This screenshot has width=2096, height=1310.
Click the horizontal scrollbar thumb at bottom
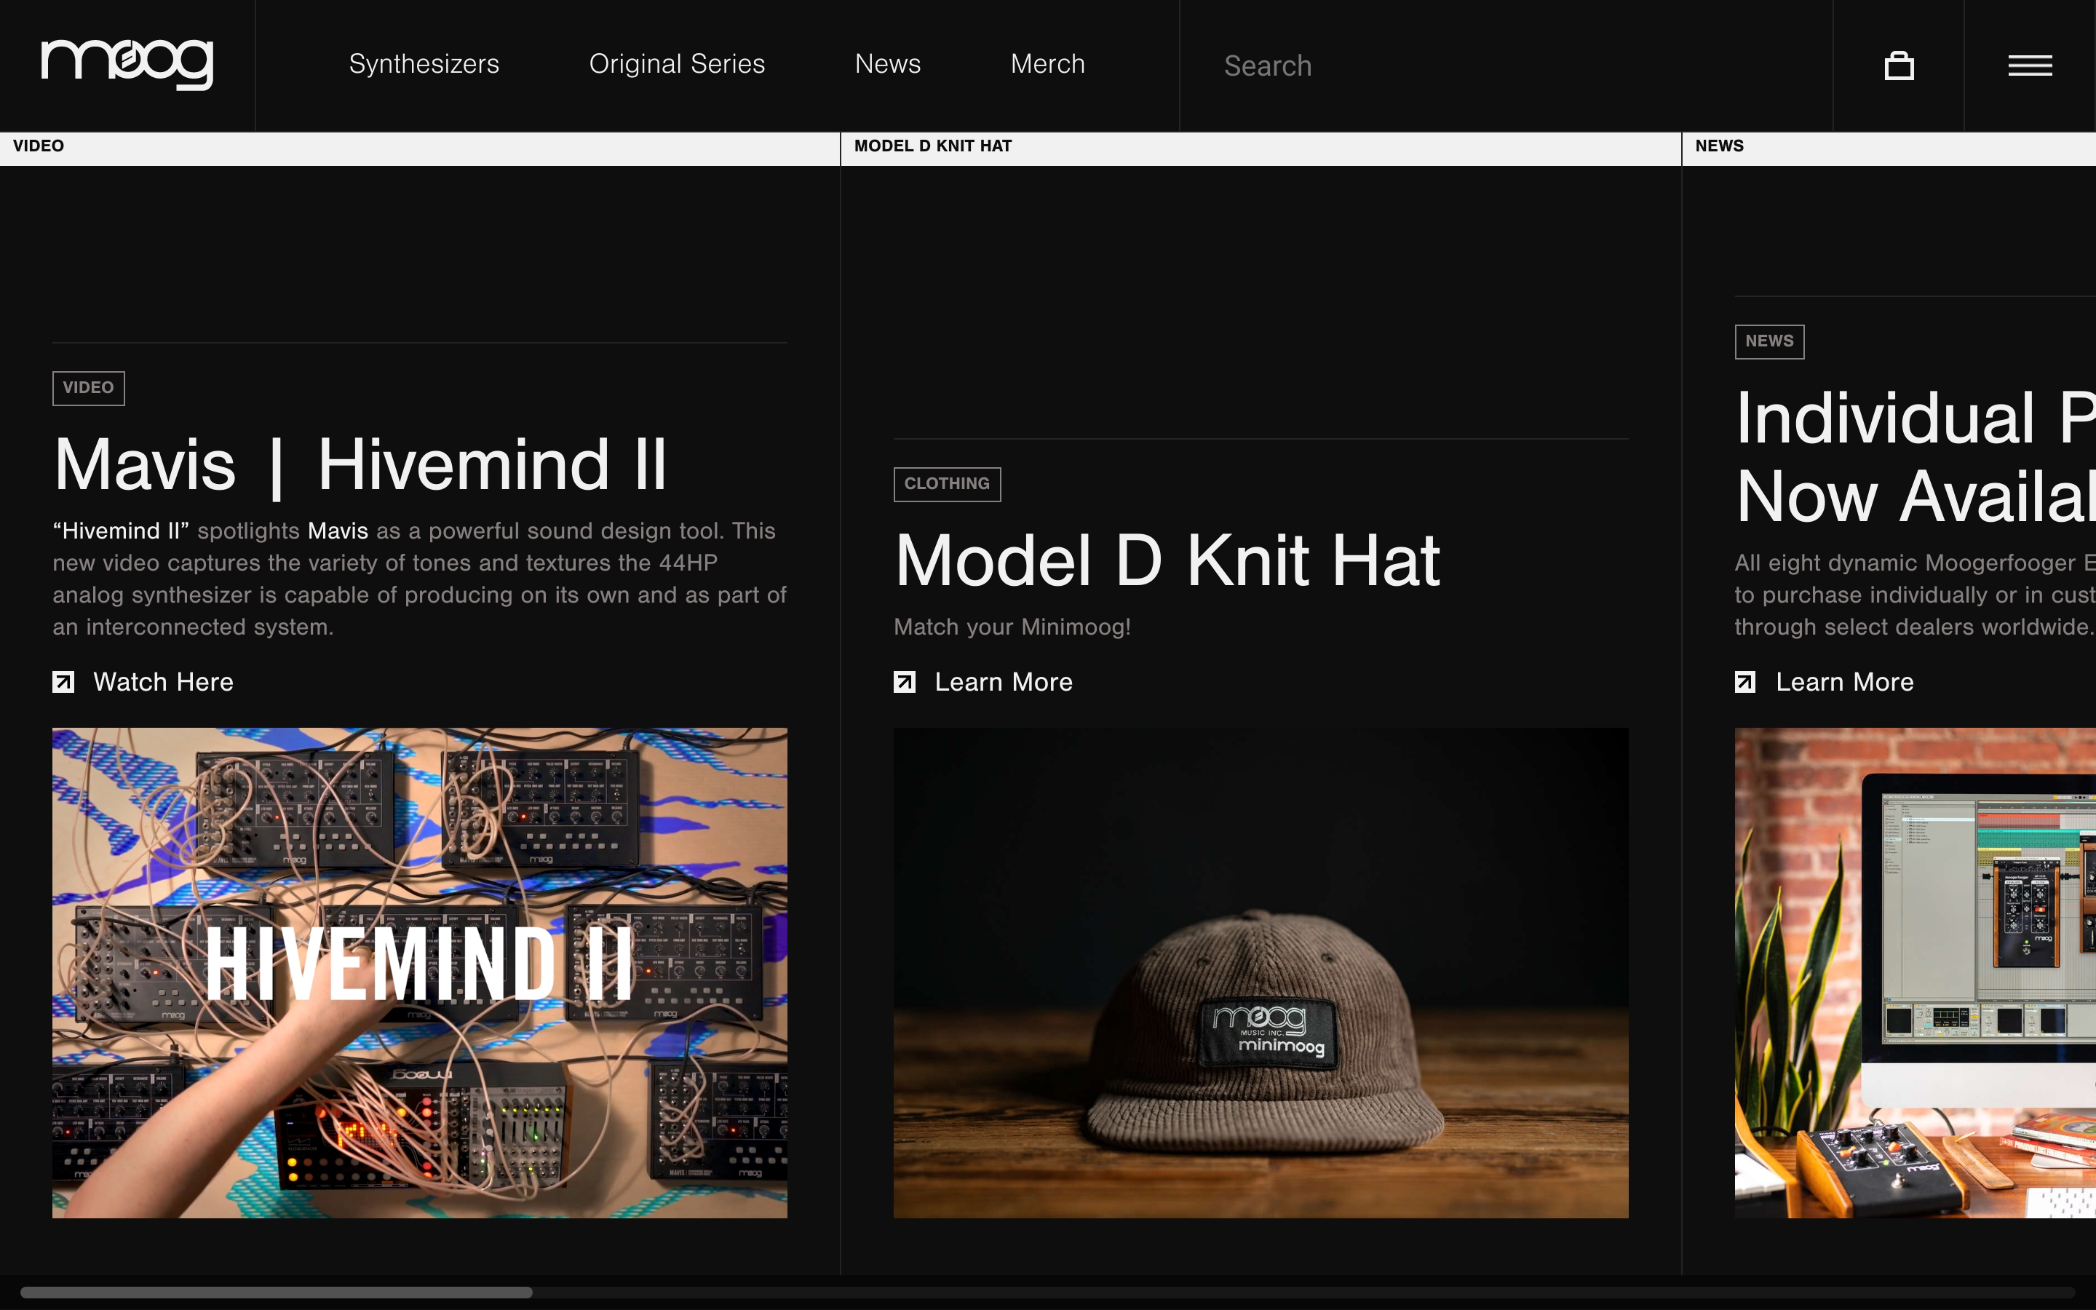(275, 1293)
